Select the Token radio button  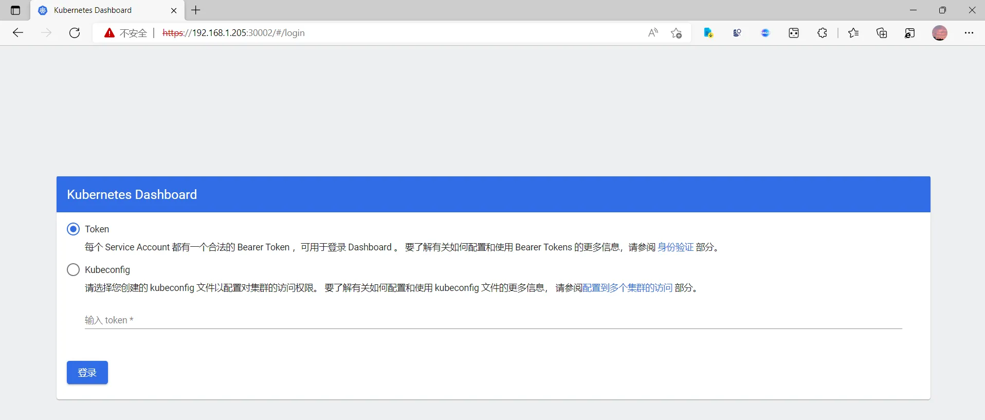click(73, 229)
